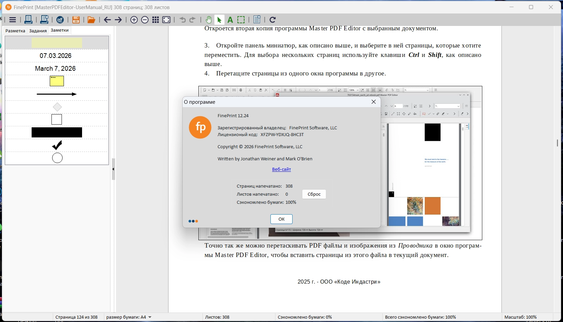This screenshot has height=322, width=563.
Task: Switch to the Разметка tab
Action: point(15,31)
